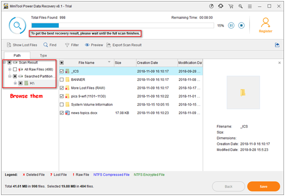The width and height of the screenshot is (285, 196).
Task: Click Export Scan Result
Action: [124, 45]
